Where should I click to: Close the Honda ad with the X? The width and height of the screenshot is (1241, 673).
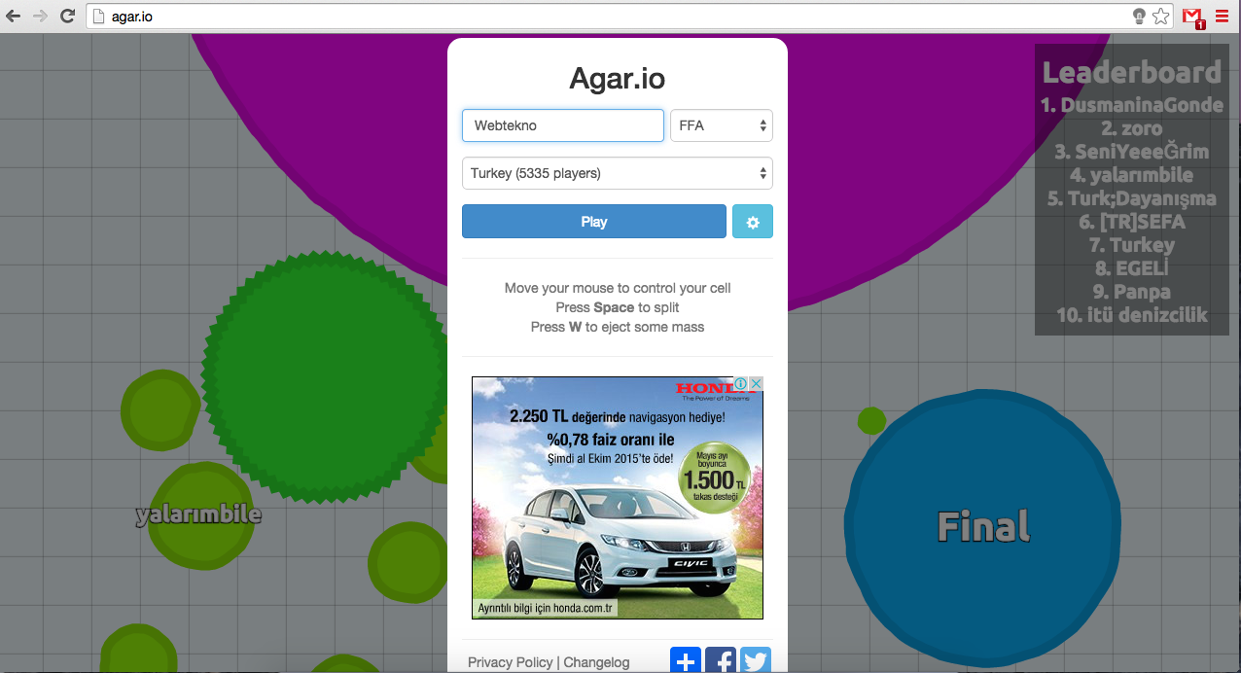756,384
